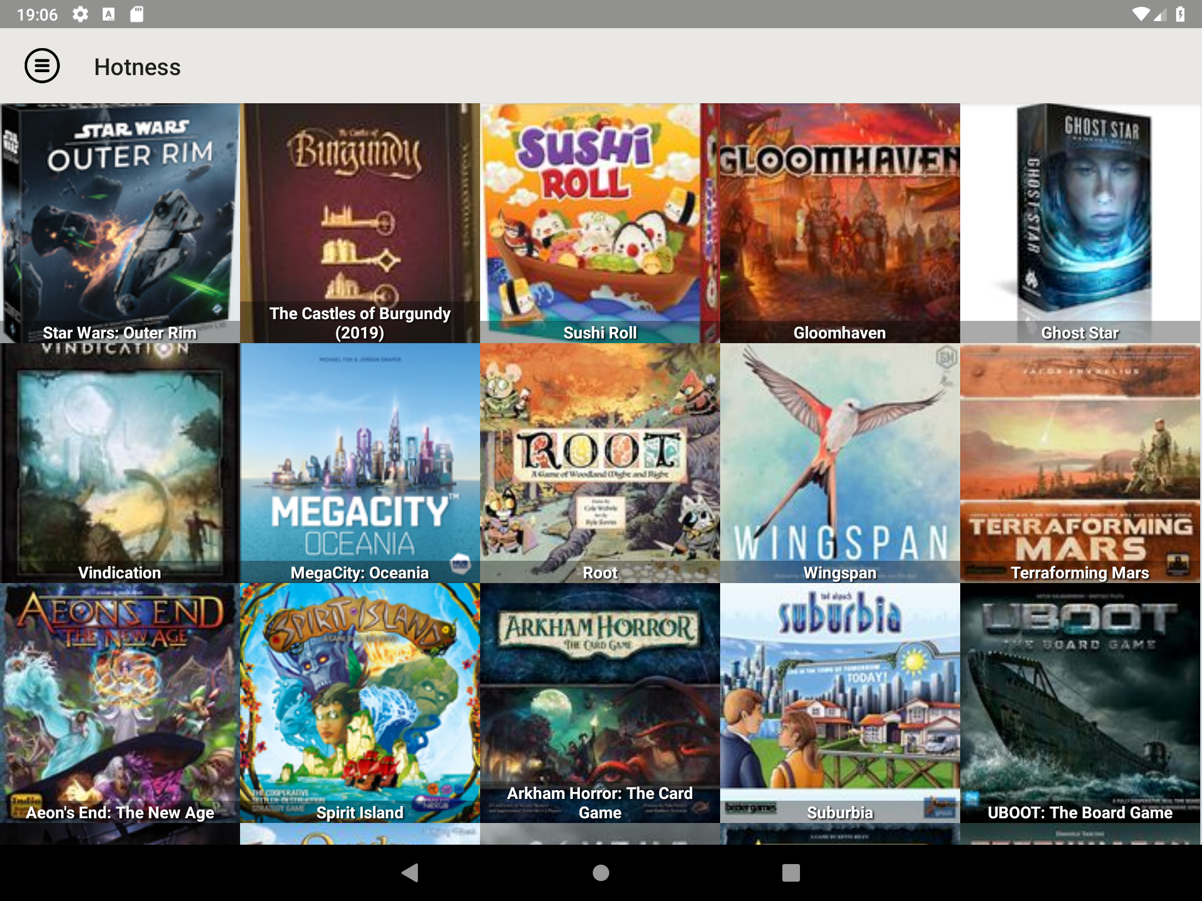Open the Wingspan game tile
The image size is (1202, 901).
(x=840, y=463)
